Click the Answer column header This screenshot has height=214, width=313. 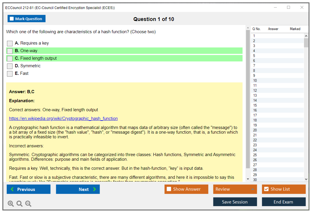point(273,29)
